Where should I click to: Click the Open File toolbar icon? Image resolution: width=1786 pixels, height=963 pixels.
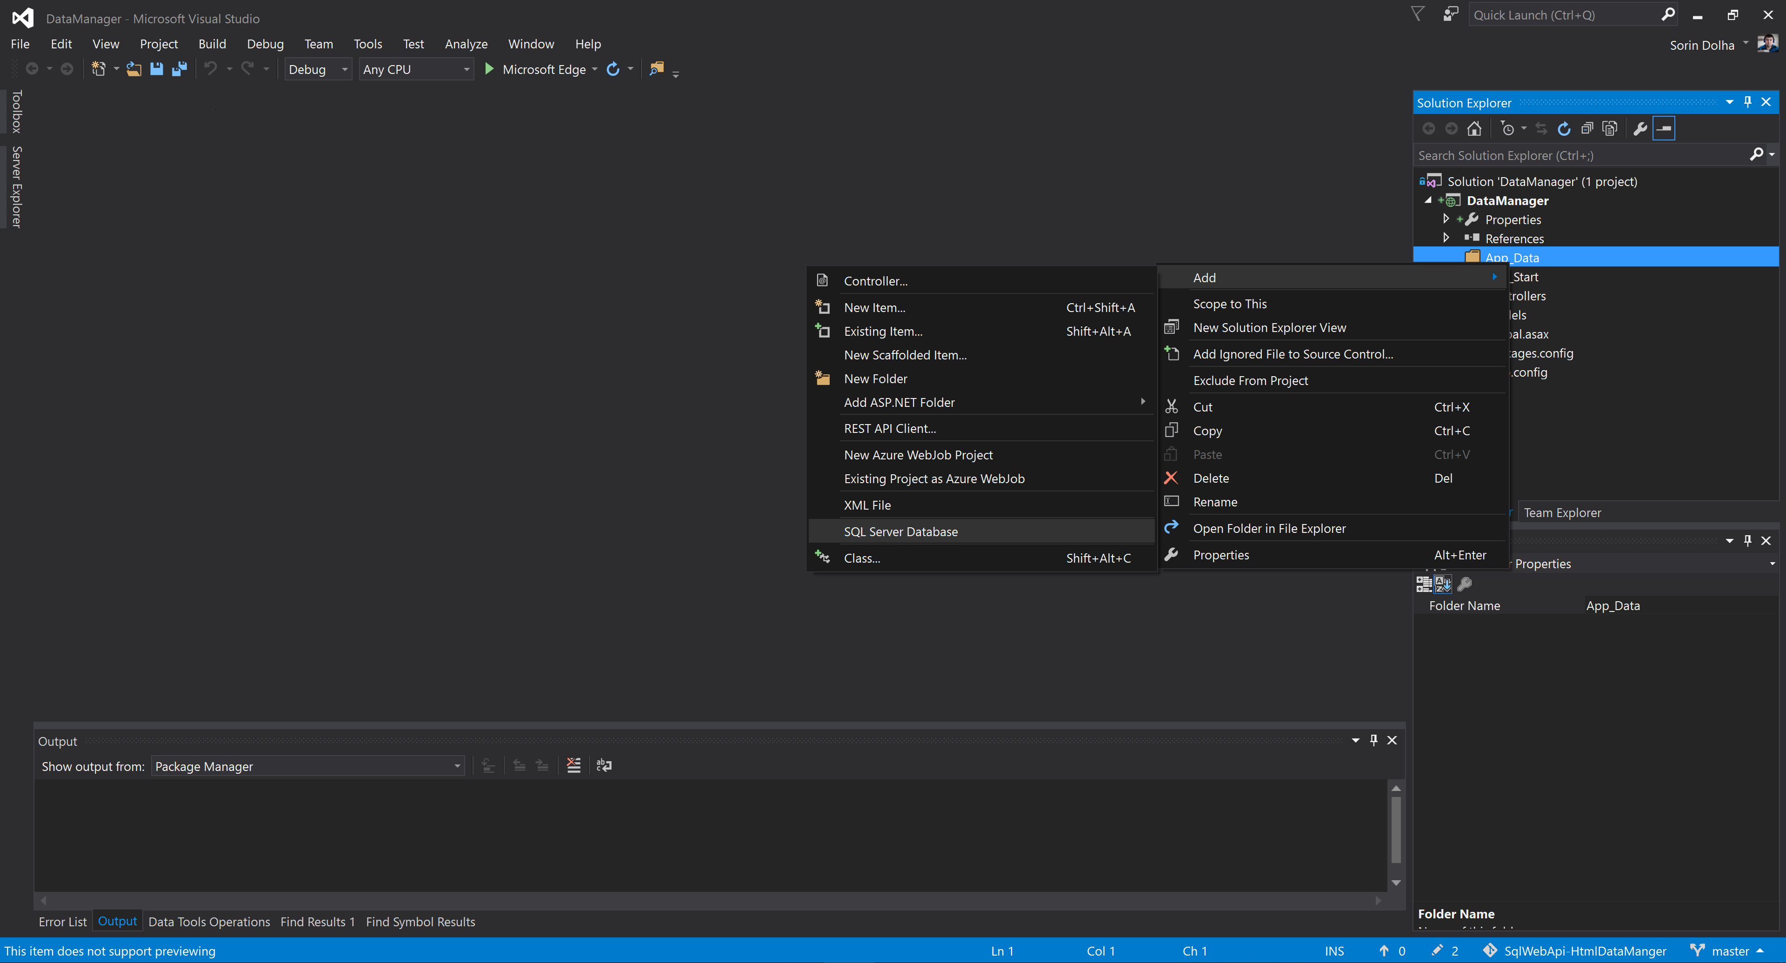tap(134, 69)
